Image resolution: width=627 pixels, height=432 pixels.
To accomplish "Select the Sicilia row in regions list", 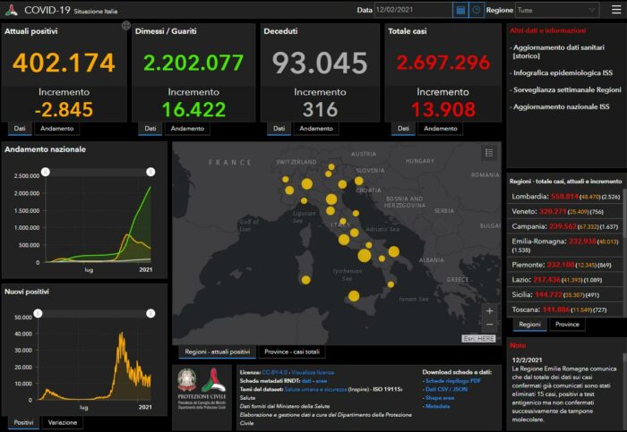I will [x=565, y=294].
